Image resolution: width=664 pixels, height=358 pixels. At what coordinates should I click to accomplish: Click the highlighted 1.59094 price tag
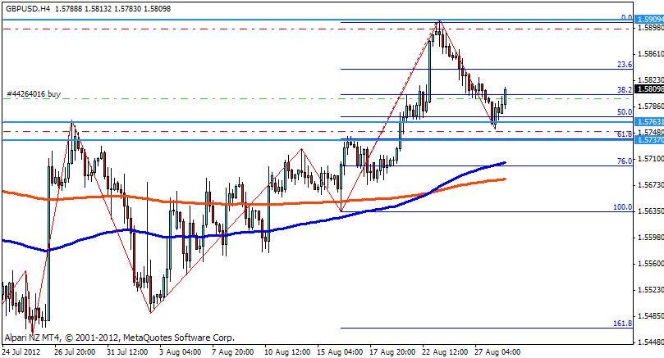[x=650, y=20]
